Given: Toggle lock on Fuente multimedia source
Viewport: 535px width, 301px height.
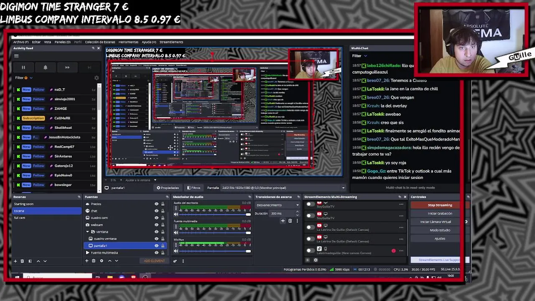Looking at the screenshot, I should click(x=163, y=253).
